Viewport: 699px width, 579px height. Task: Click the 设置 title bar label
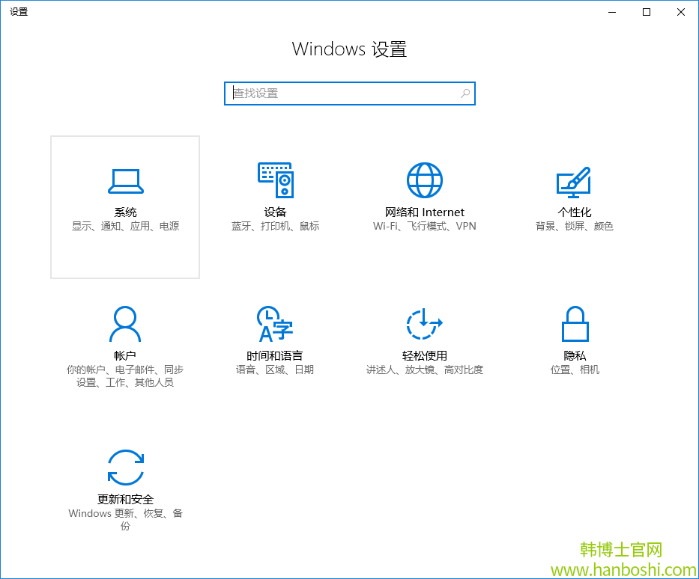coord(19,11)
